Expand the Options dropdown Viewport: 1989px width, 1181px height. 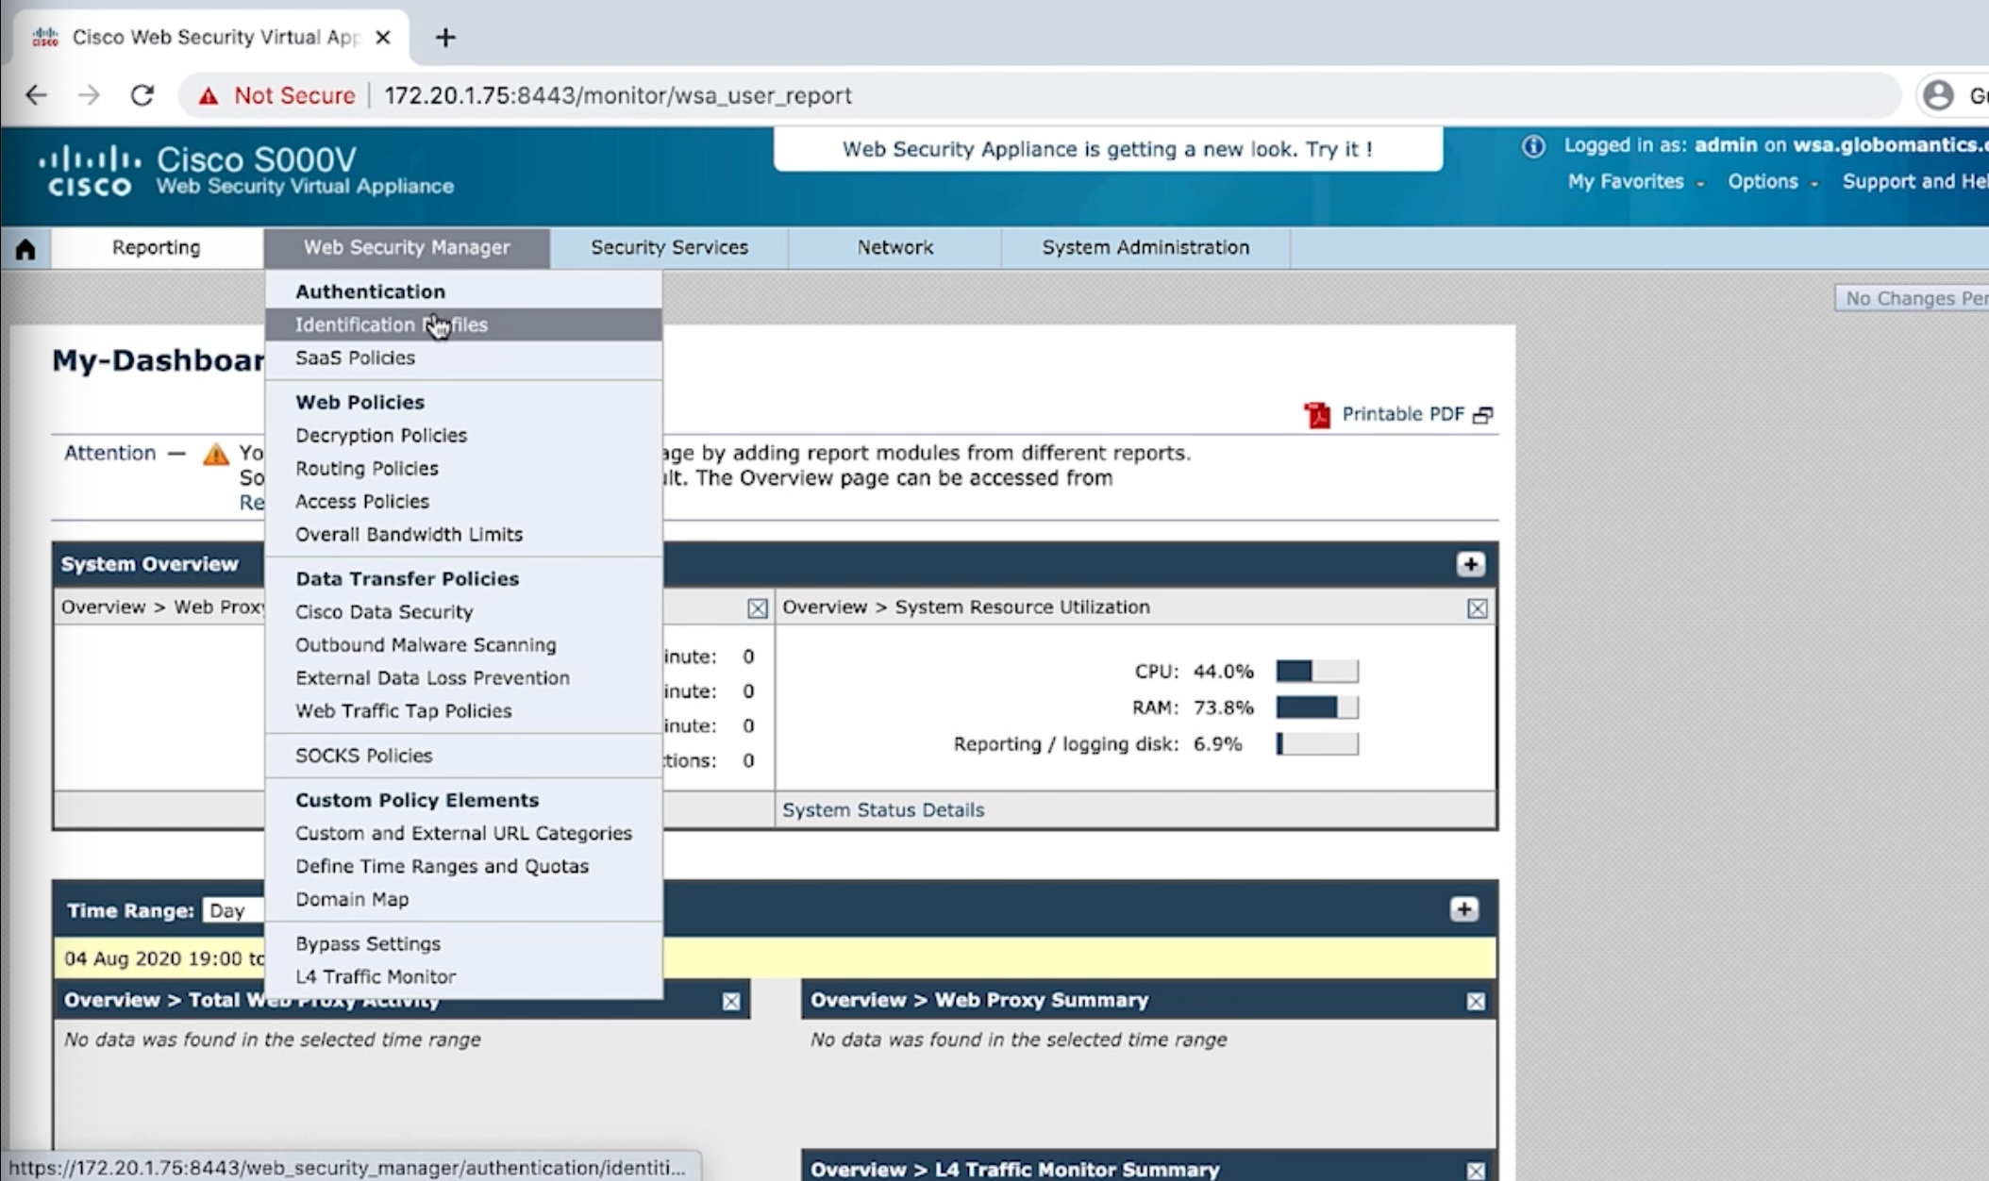1772,181
